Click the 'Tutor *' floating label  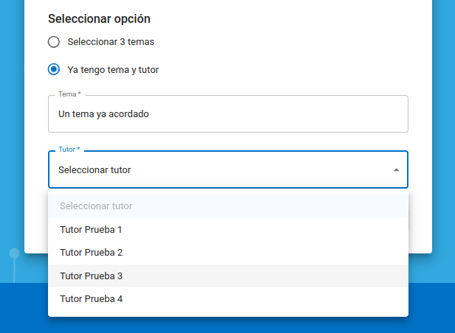(x=69, y=150)
